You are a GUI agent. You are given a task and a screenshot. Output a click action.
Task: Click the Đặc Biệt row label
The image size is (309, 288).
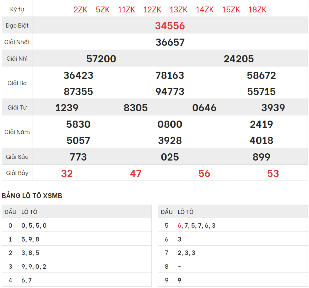pyautogui.click(x=17, y=26)
